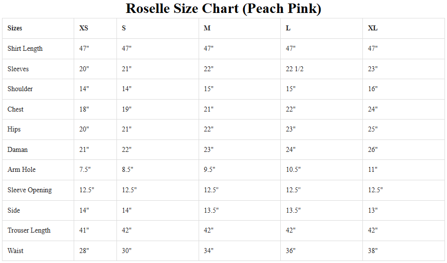Click the 7.5" arm hole value
This screenshot has width=447, height=263.
[x=85, y=170]
